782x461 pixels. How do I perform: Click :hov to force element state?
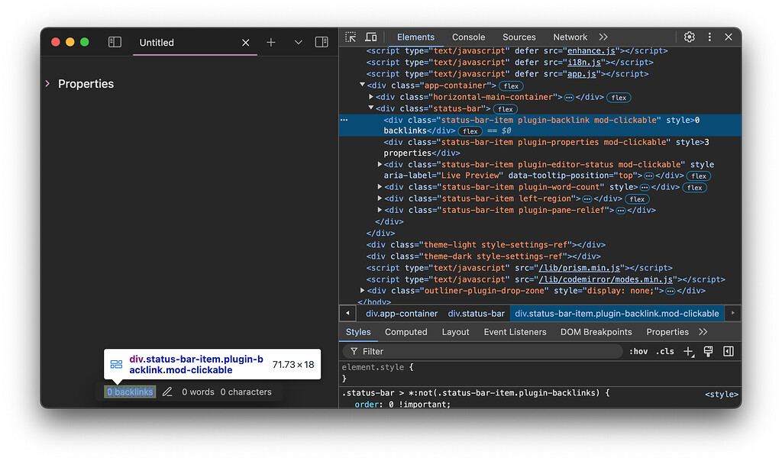click(638, 351)
